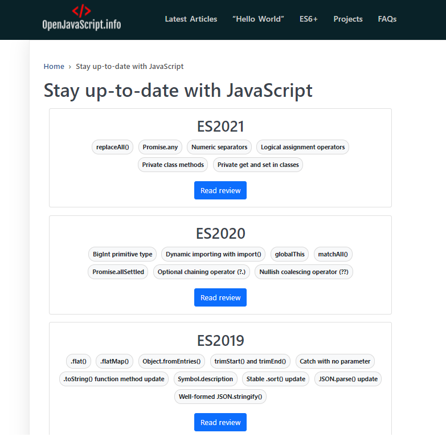Select Private get and set in classes tag
Viewport: 446px width, 445px height.
[x=258, y=165]
